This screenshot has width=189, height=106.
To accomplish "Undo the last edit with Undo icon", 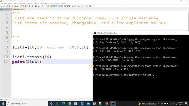I will point(30,6).
